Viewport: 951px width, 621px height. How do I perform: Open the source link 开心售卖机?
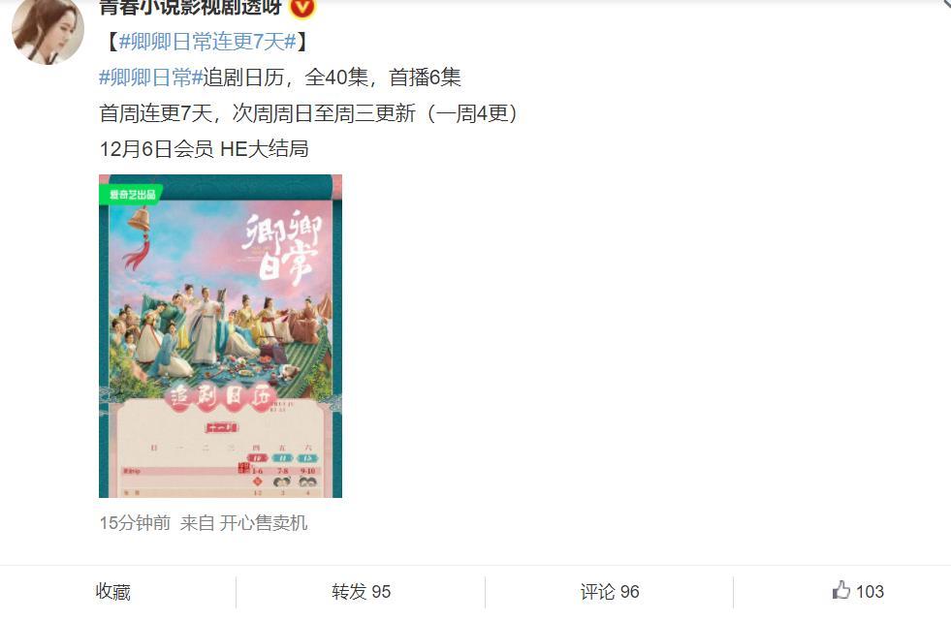click(x=264, y=522)
